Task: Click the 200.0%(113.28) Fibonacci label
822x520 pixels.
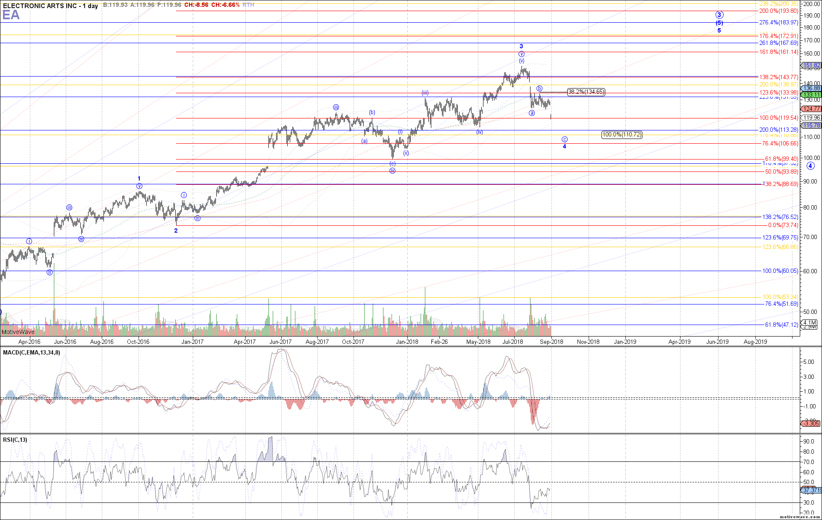Action: pos(778,130)
